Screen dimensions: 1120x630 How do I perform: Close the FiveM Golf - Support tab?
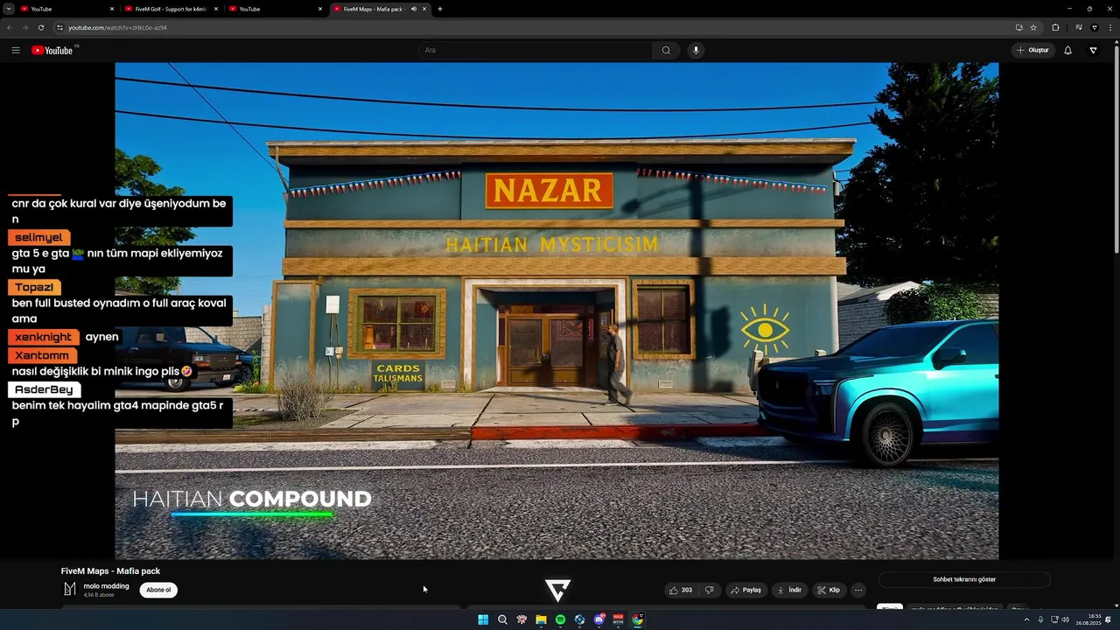pos(215,9)
